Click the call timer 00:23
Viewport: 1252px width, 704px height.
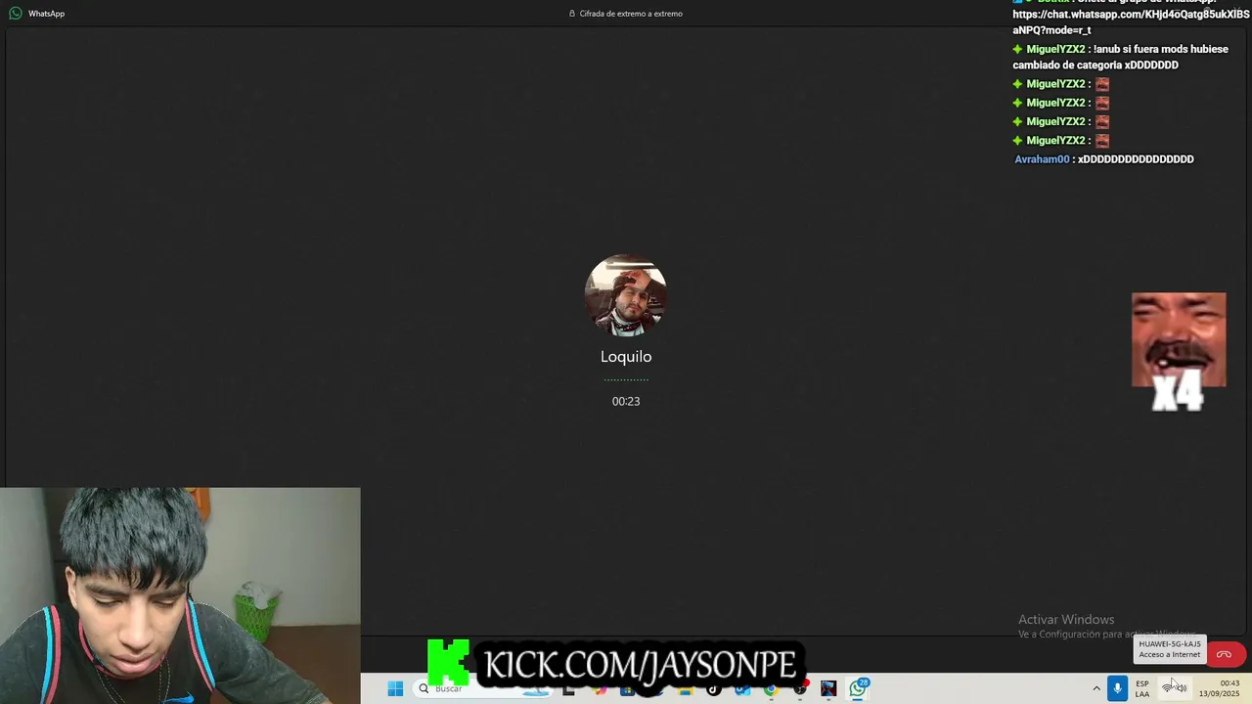point(626,401)
